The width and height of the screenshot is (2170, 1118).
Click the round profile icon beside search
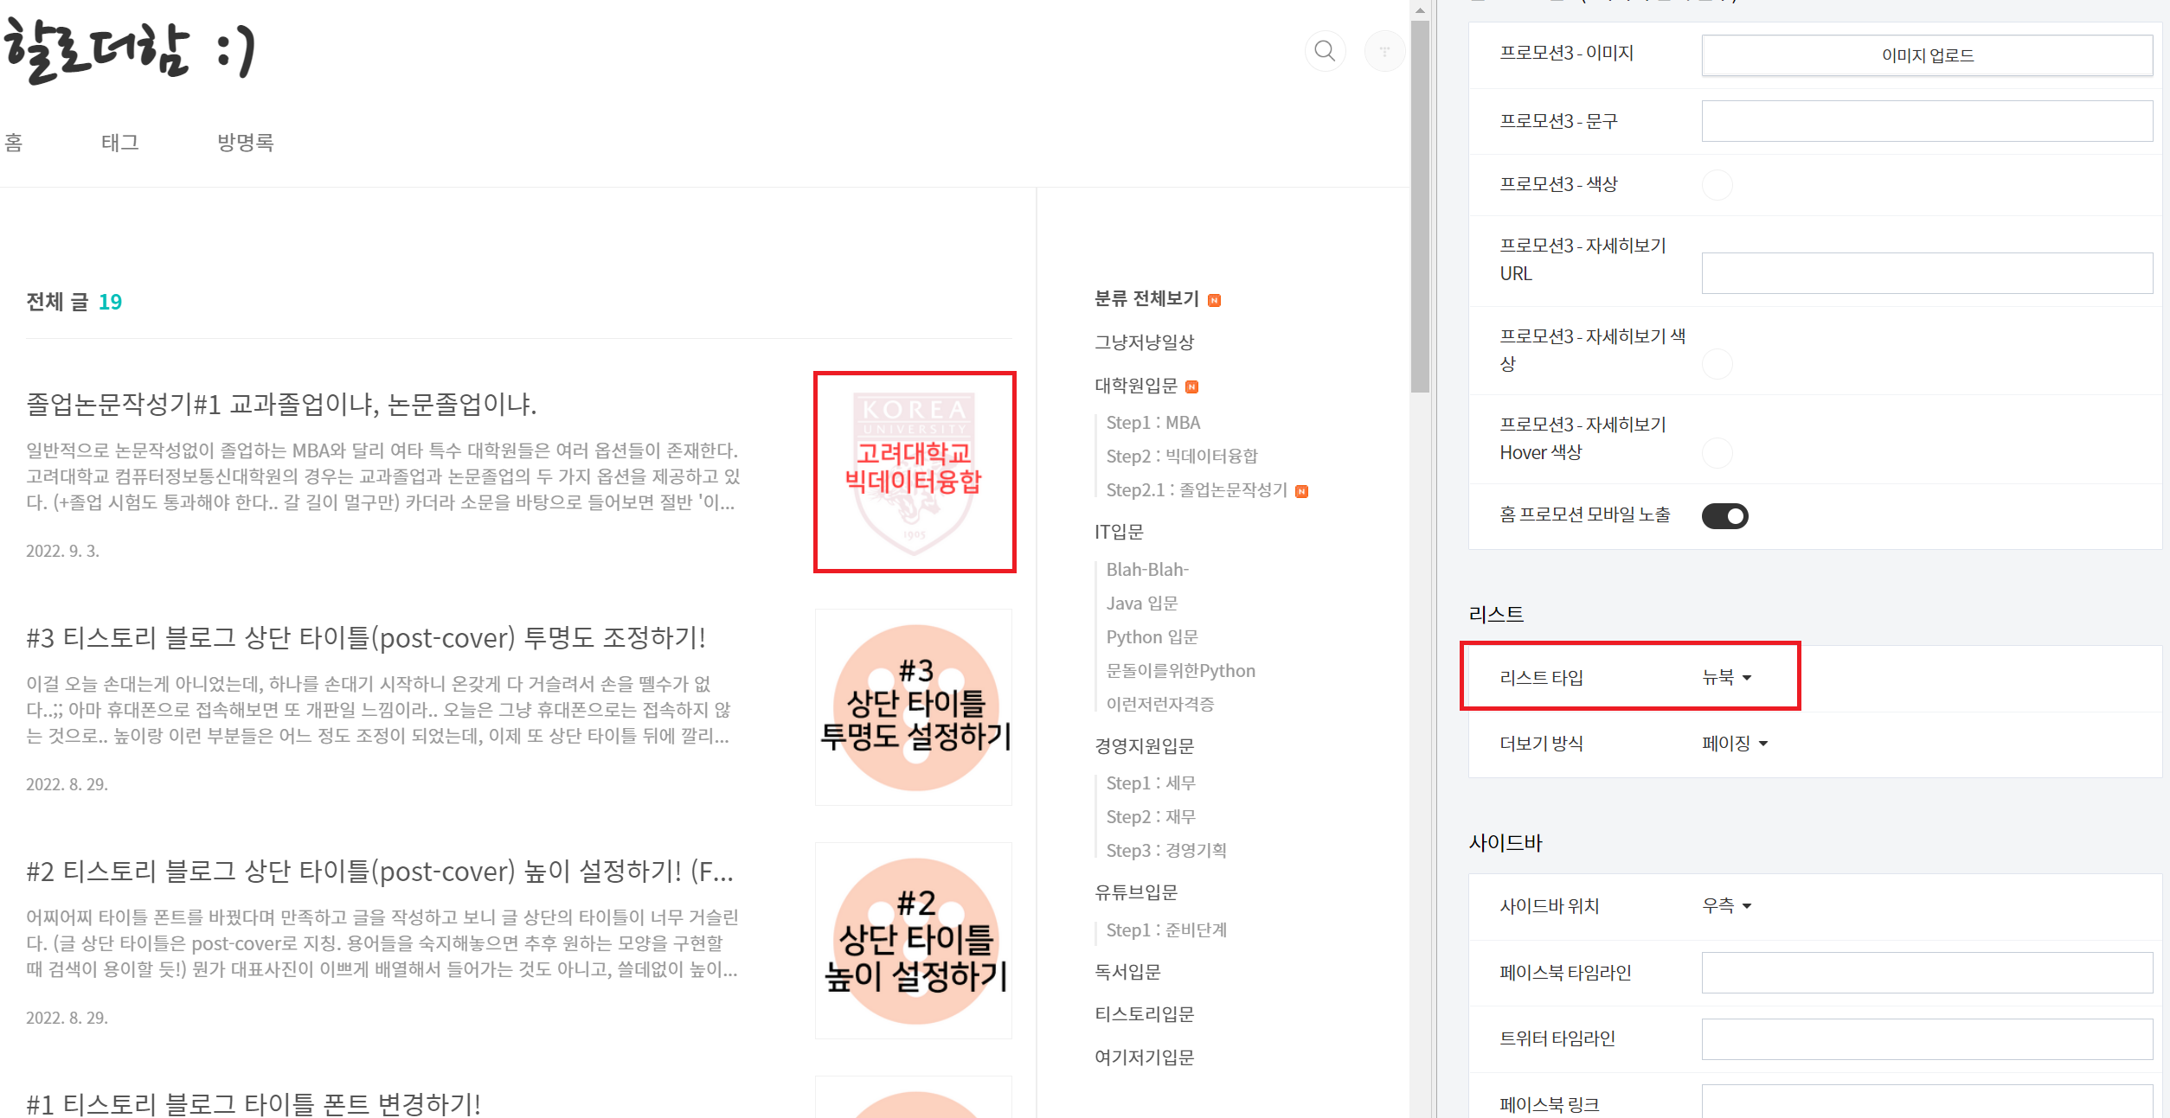pos(1384,51)
